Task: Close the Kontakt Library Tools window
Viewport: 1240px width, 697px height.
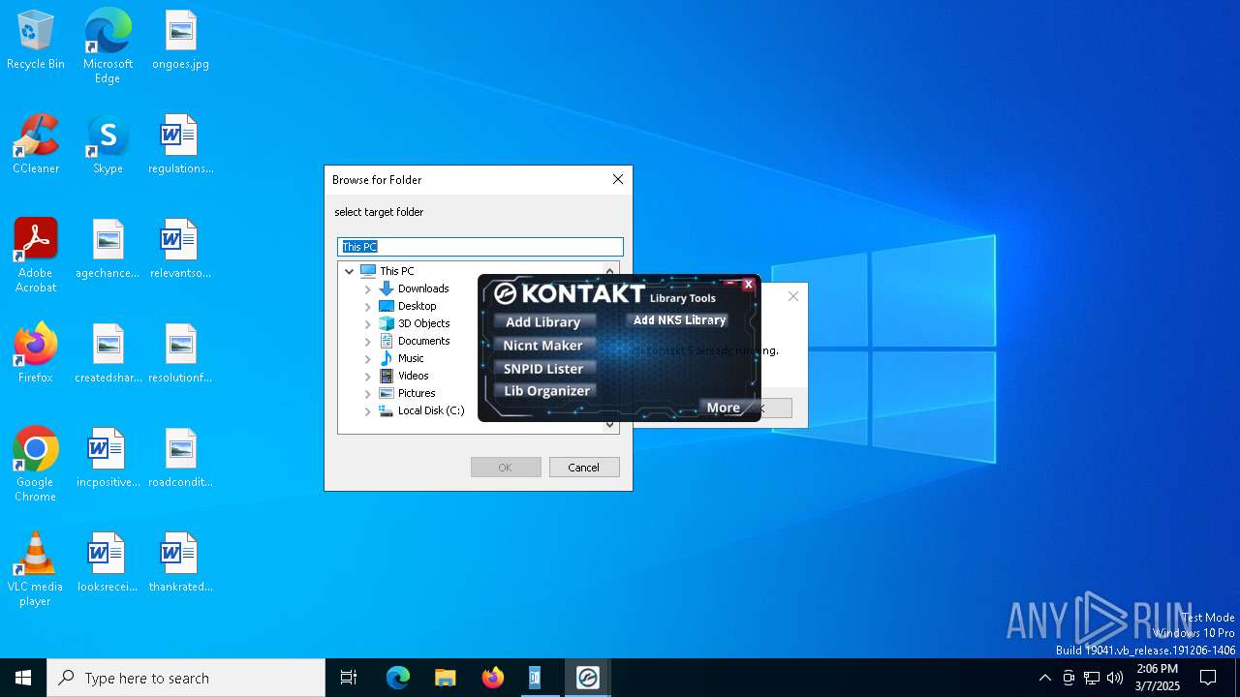Action: pos(748,285)
